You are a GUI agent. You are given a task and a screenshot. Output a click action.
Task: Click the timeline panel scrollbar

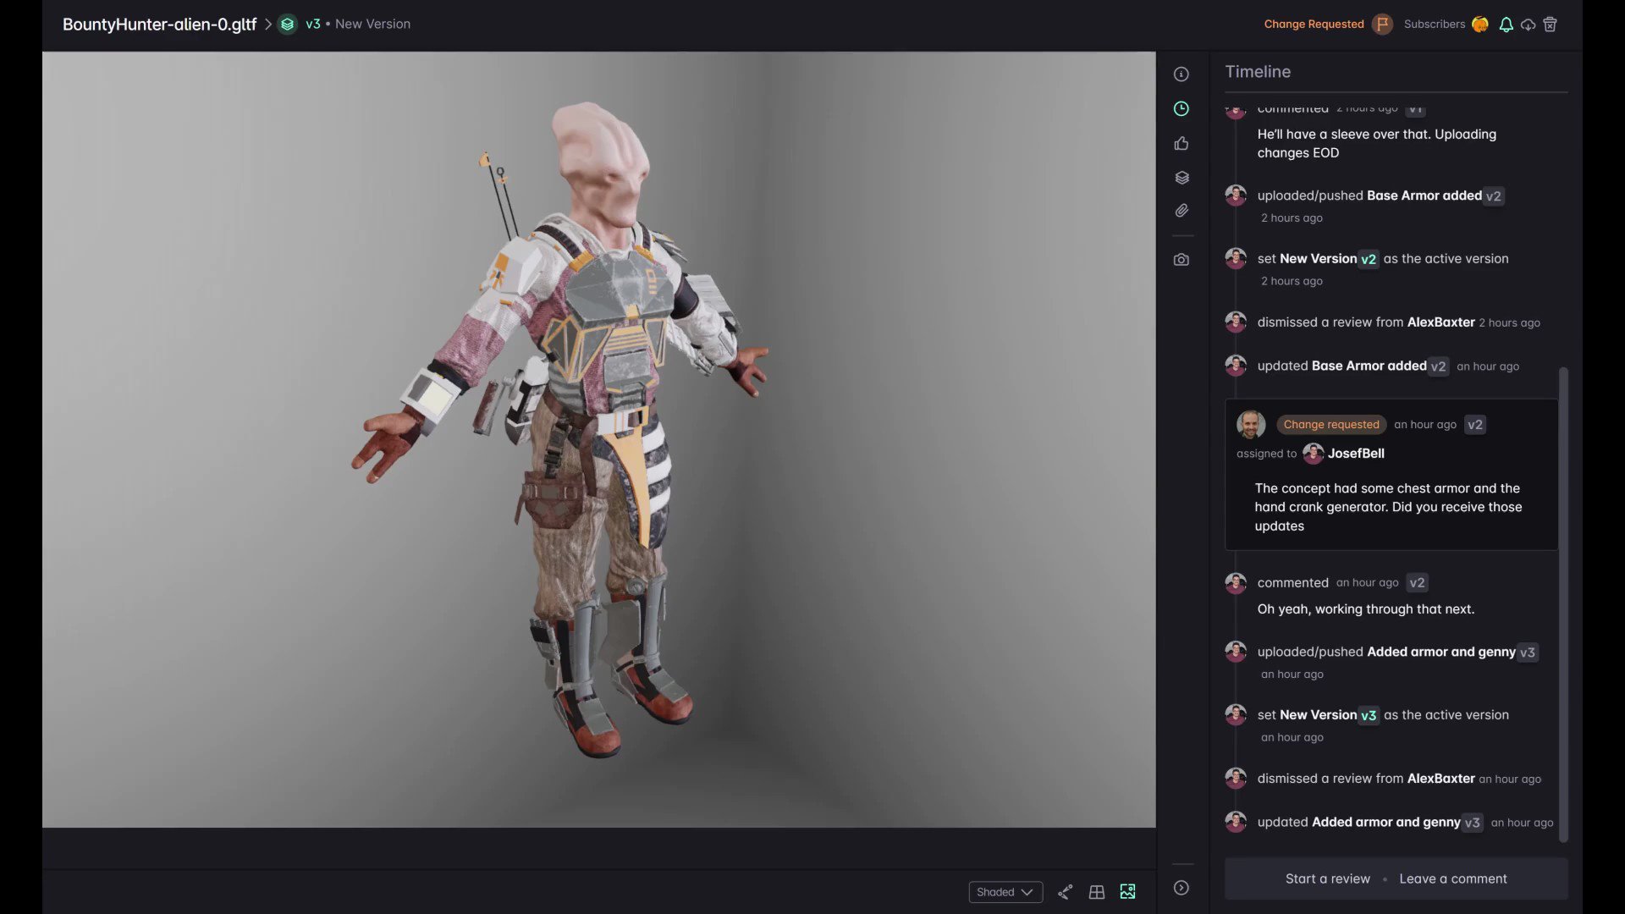coord(1563,604)
